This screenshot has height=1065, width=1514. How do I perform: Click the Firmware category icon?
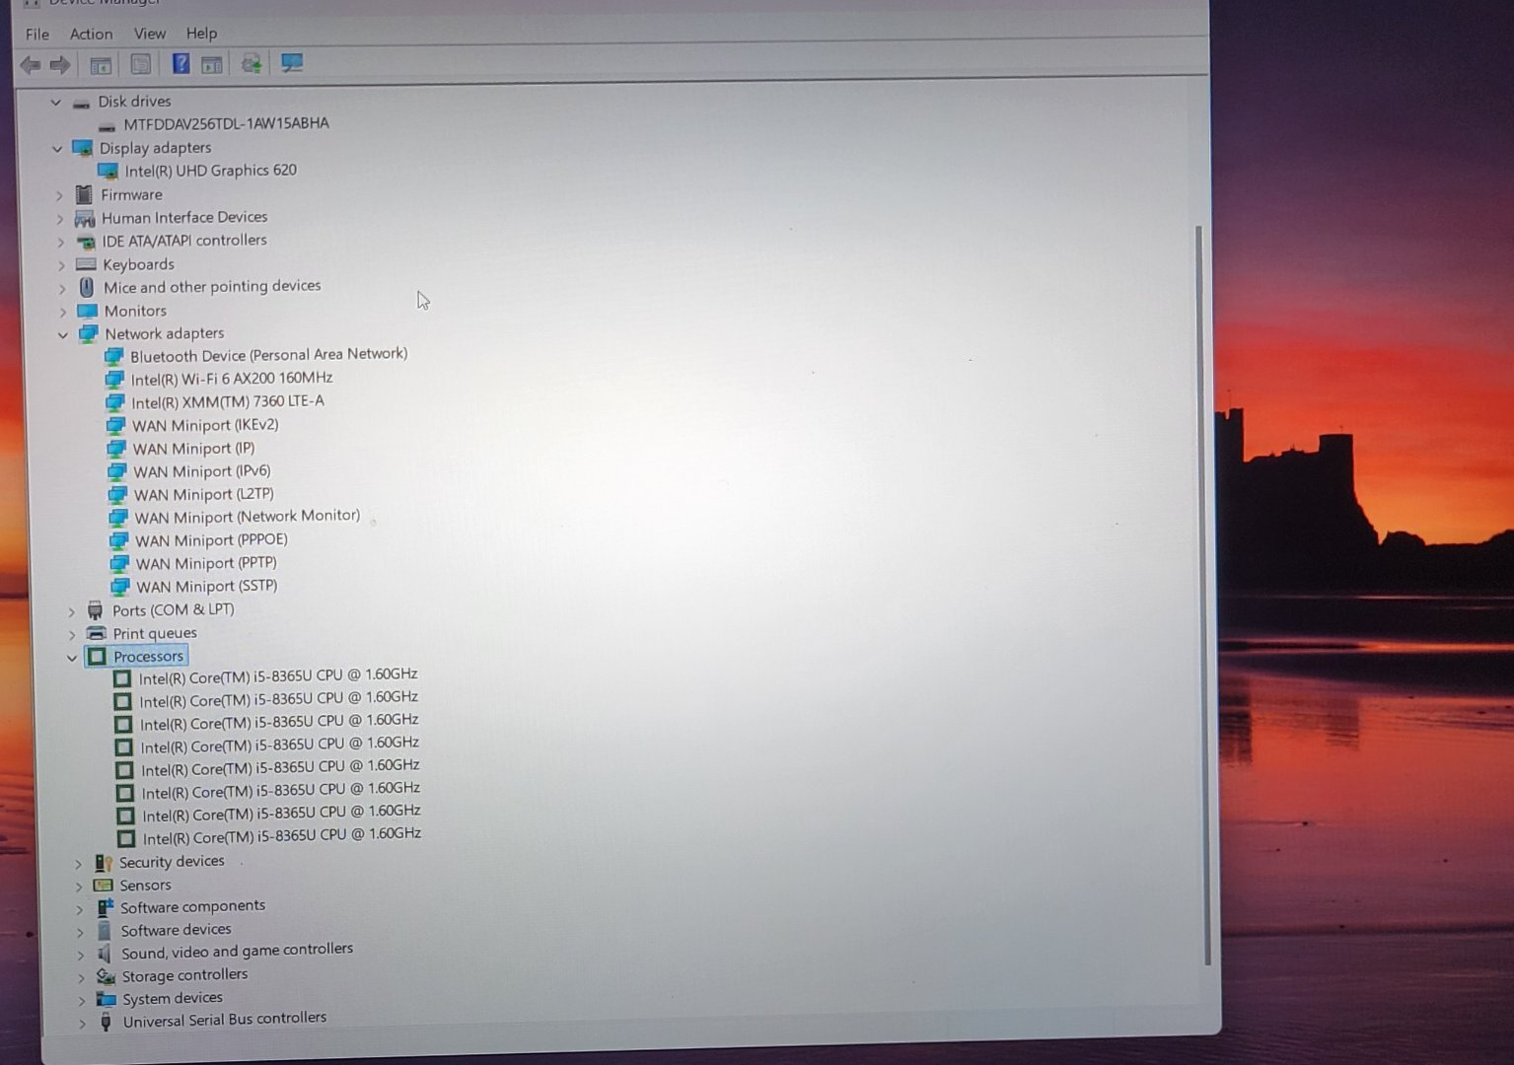tap(84, 194)
